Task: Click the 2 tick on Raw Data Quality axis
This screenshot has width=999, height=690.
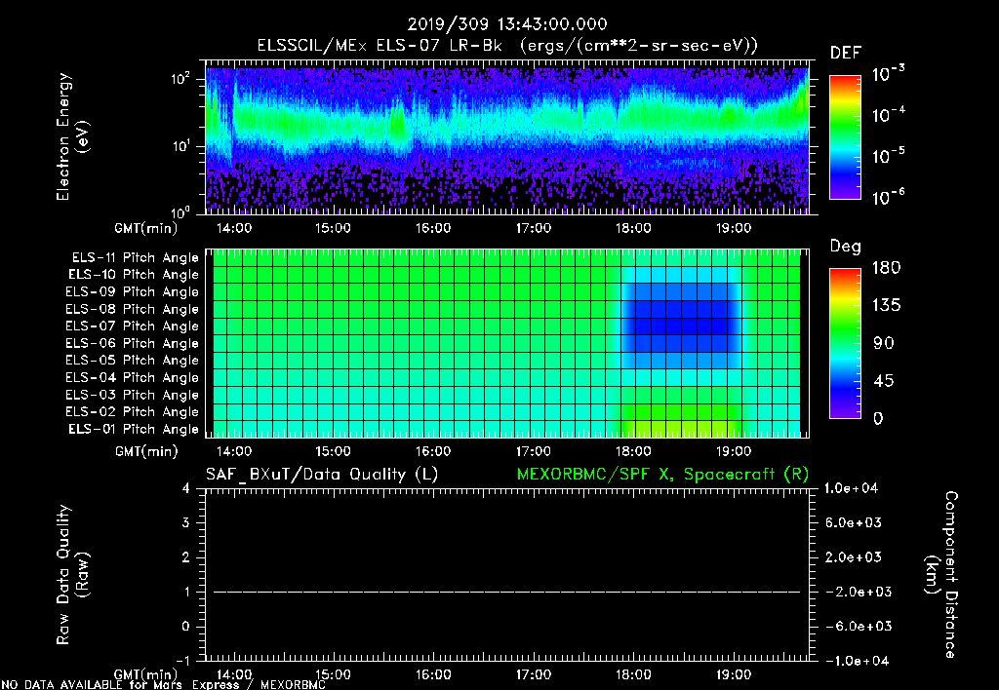Action: pos(186,556)
